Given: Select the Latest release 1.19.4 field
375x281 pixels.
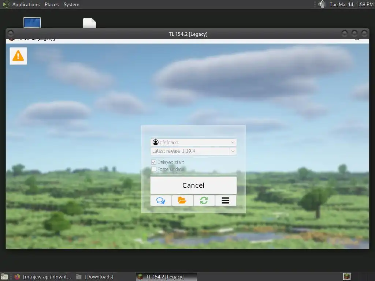Looking at the screenshot, I should click(x=190, y=151).
